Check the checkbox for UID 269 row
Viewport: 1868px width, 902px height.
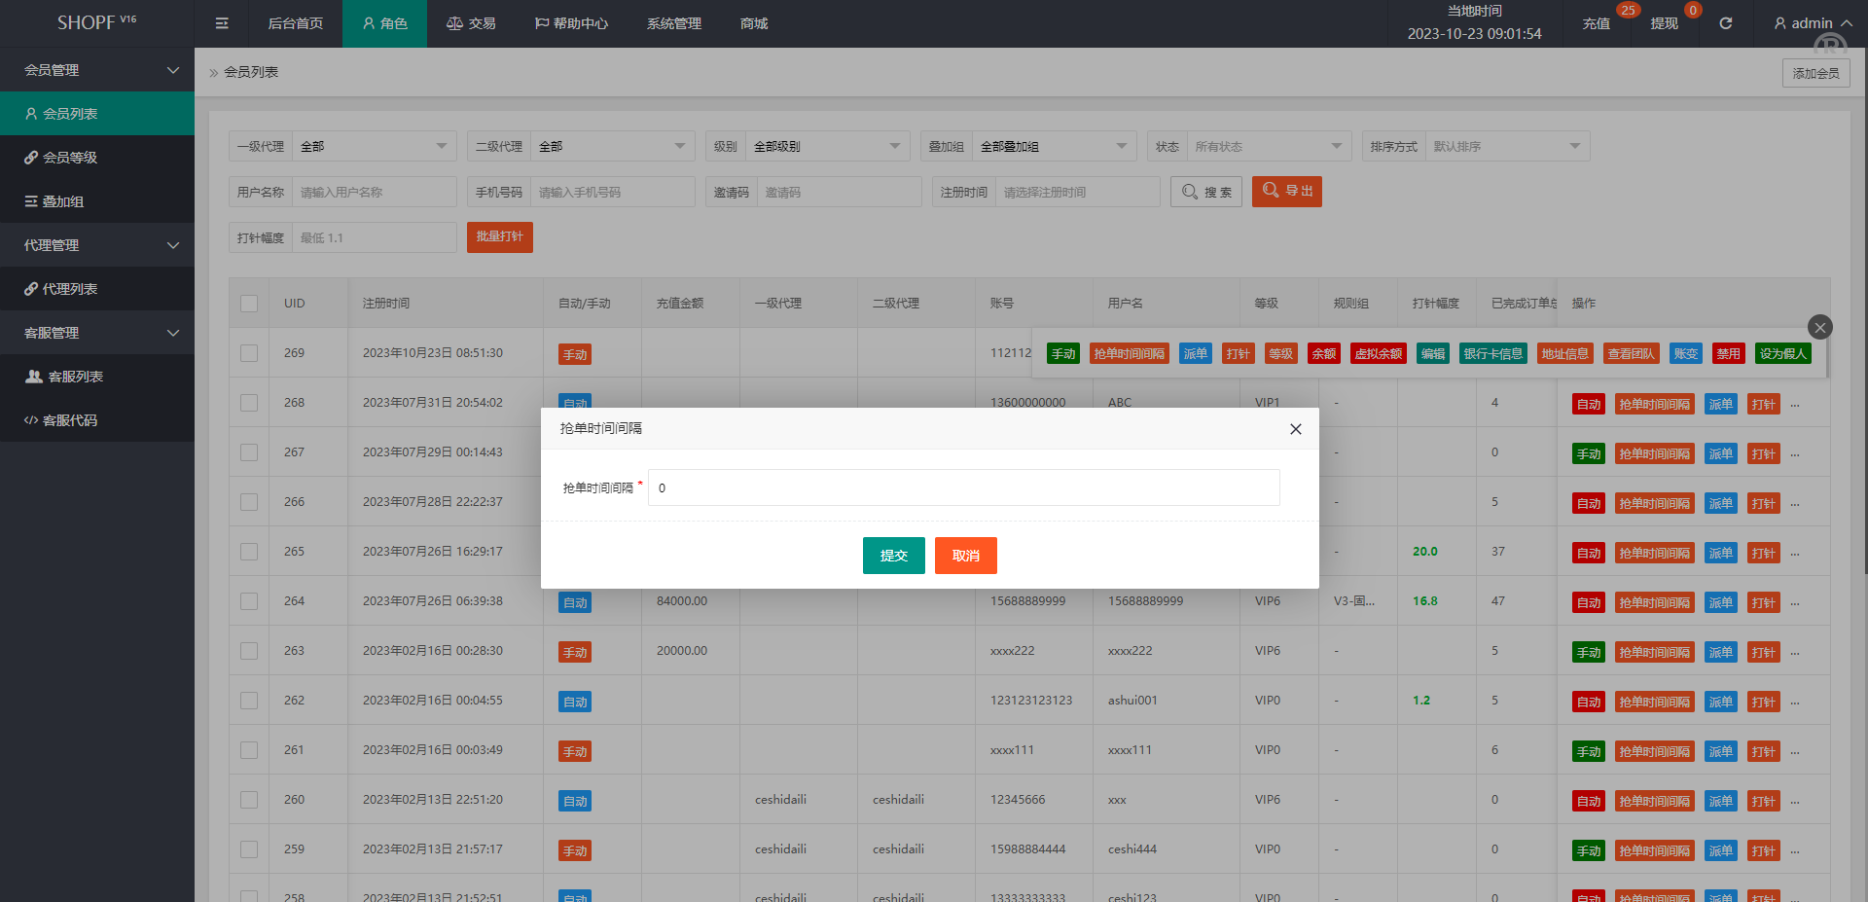249,353
